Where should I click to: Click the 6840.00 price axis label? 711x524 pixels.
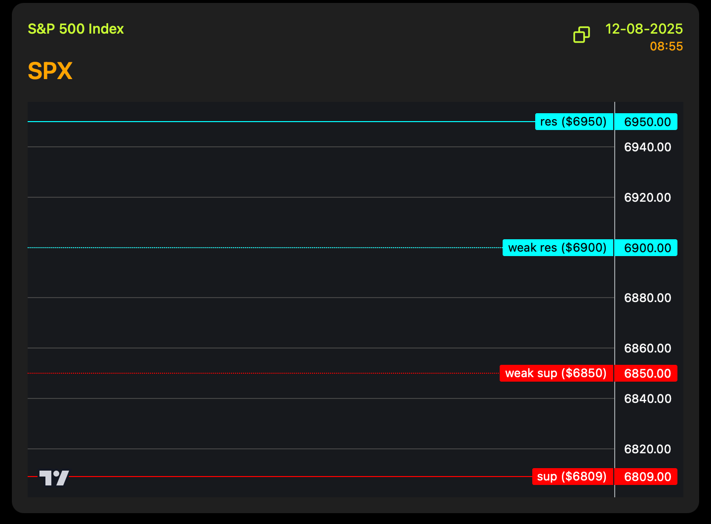647,398
